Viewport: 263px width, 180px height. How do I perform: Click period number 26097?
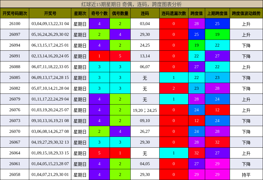click(x=15, y=34)
